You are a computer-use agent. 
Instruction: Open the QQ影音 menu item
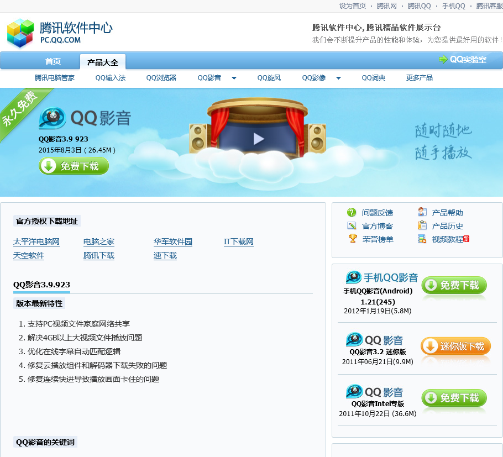(x=209, y=77)
